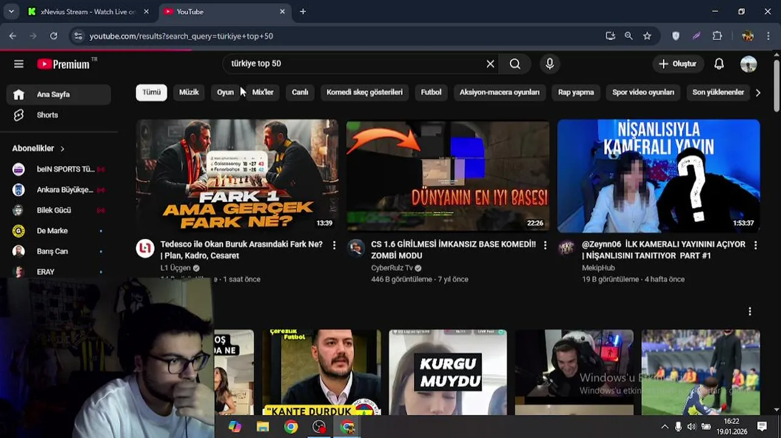Open the CyberRulz Tv channel avatar

pos(356,248)
